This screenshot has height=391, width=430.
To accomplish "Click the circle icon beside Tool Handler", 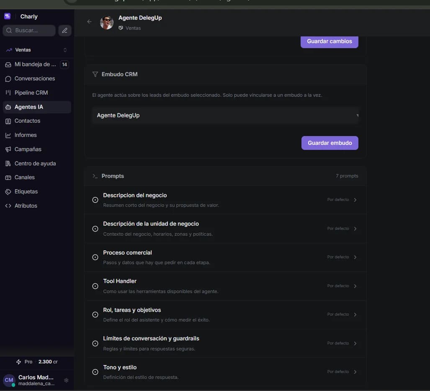I will [x=95, y=286].
